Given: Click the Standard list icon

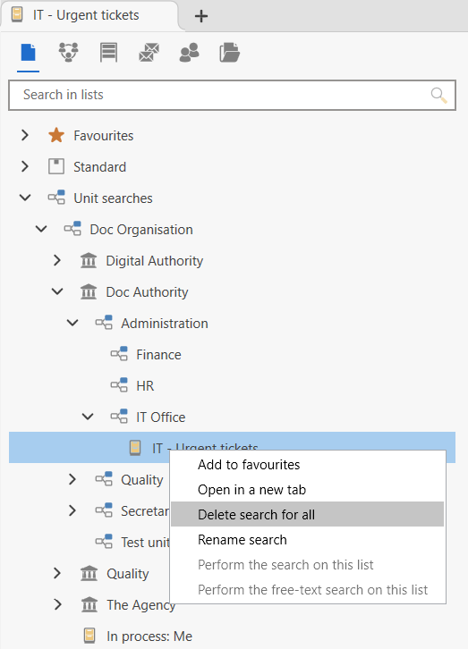Looking at the screenshot, I should coord(56,166).
